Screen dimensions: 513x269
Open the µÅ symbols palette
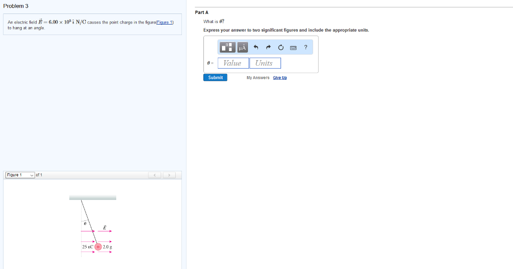[242, 48]
